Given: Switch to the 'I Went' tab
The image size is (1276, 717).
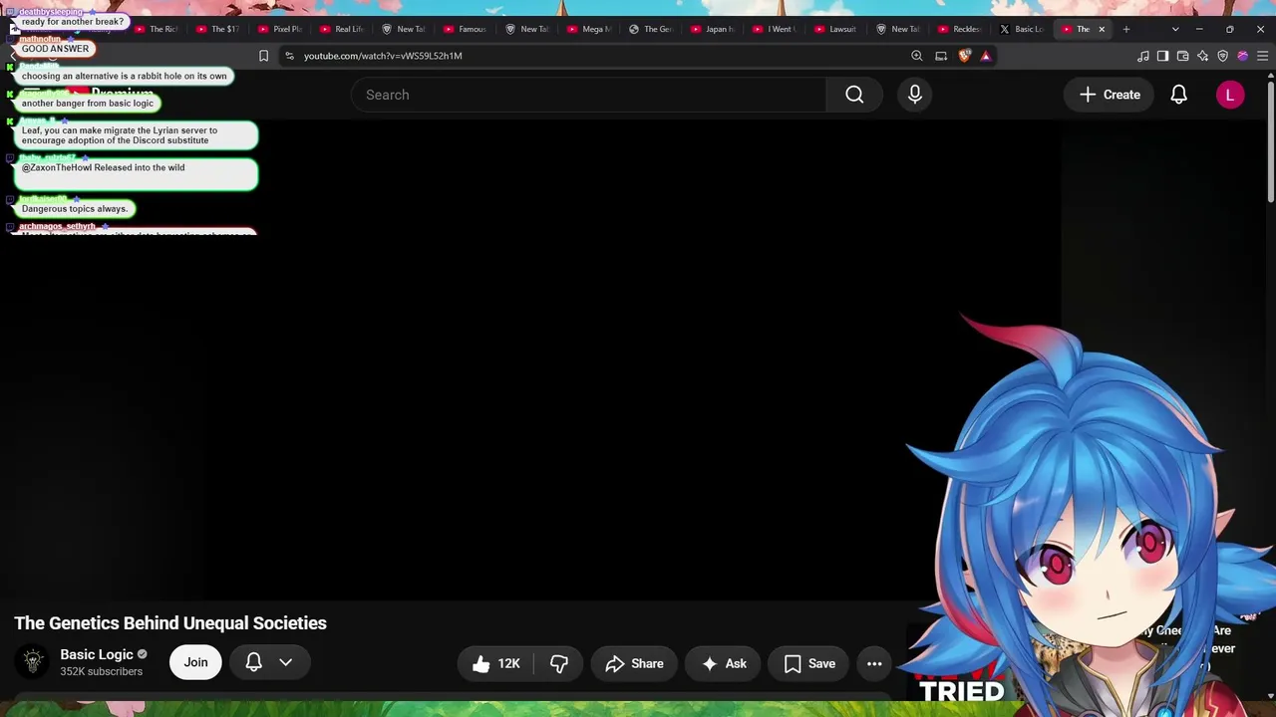Looking at the screenshot, I should pyautogui.click(x=773, y=29).
